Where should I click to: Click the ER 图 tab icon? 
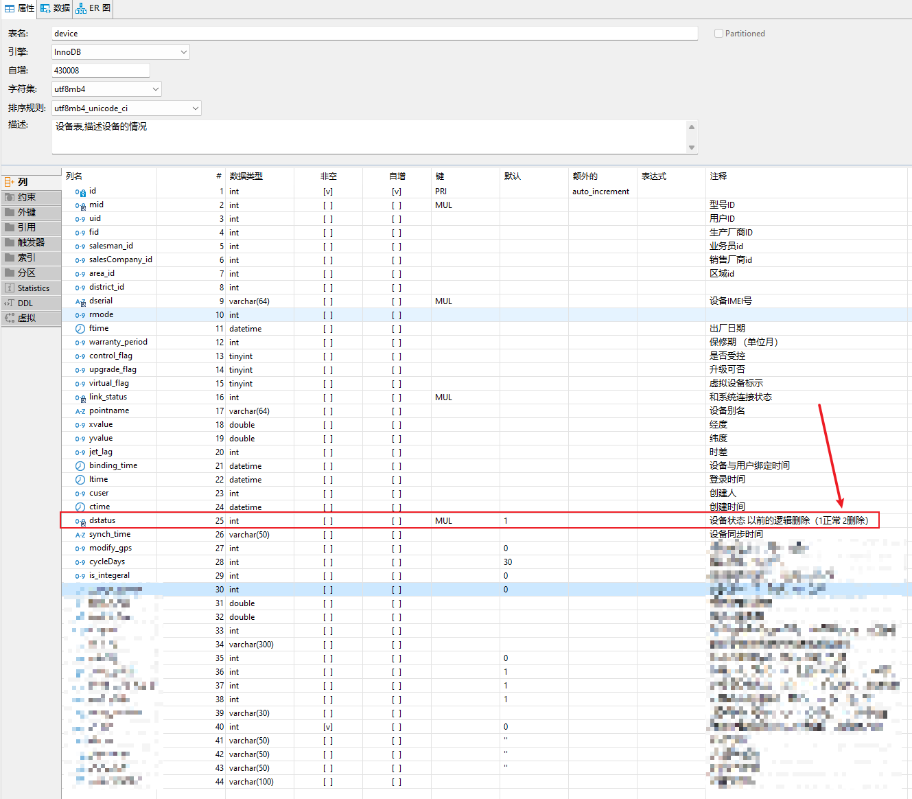(81, 8)
